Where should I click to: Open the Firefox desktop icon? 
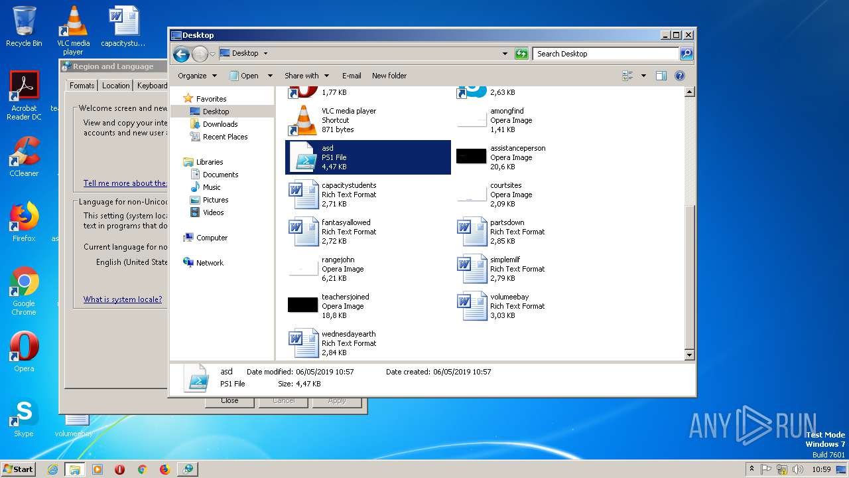[x=24, y=222]
